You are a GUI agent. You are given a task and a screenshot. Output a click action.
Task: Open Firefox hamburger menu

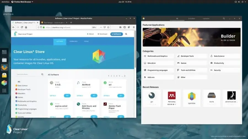tap(134, 27)
